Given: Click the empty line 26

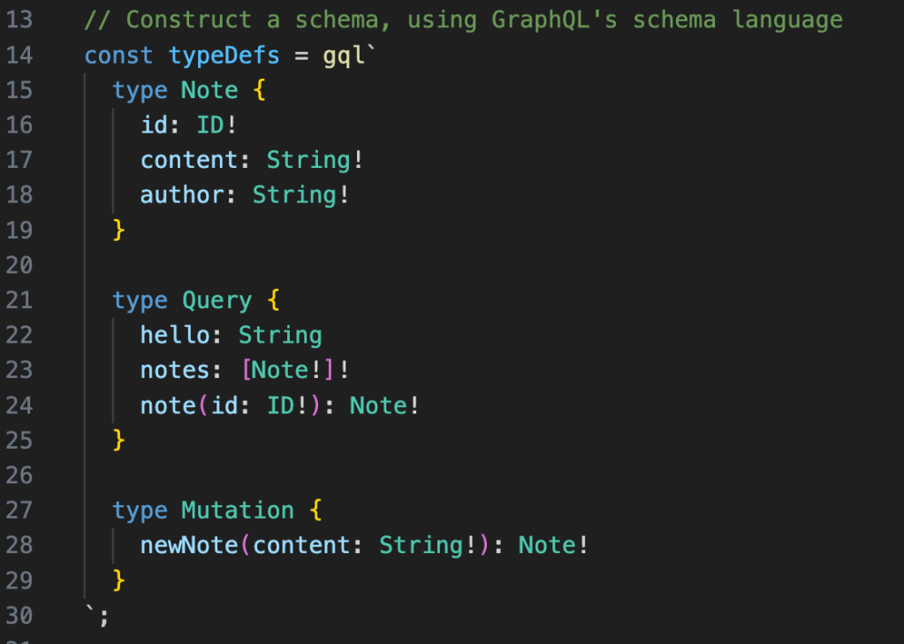Looking at the screenshot, I should click(353, 476).
